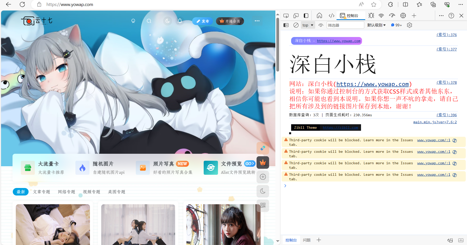Open console settings gear icon

click(x=409, y=25)
